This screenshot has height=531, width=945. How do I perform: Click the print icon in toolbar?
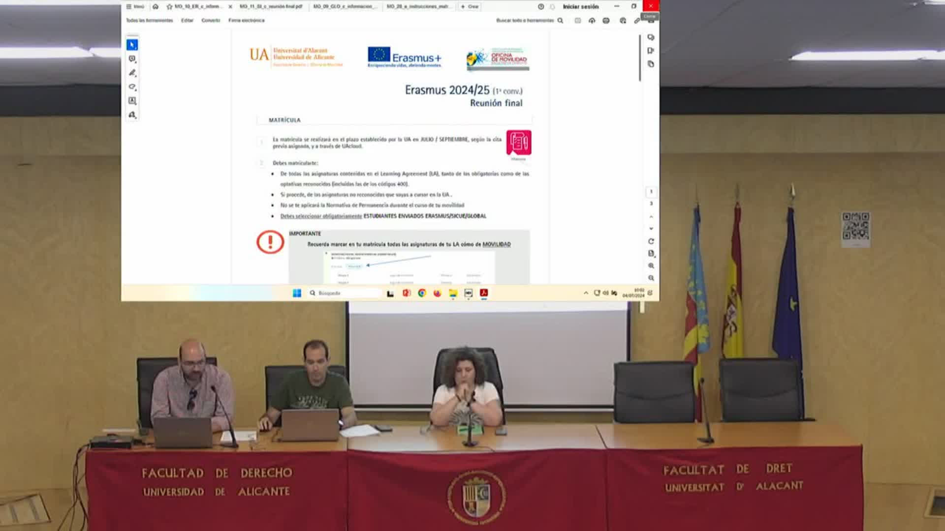[606, 21]
